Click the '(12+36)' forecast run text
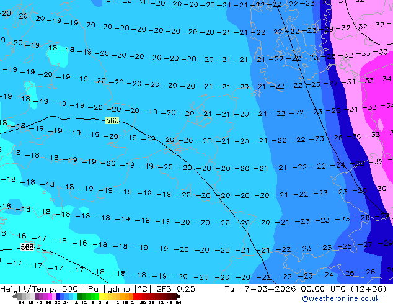 click(x=368, y=289)
